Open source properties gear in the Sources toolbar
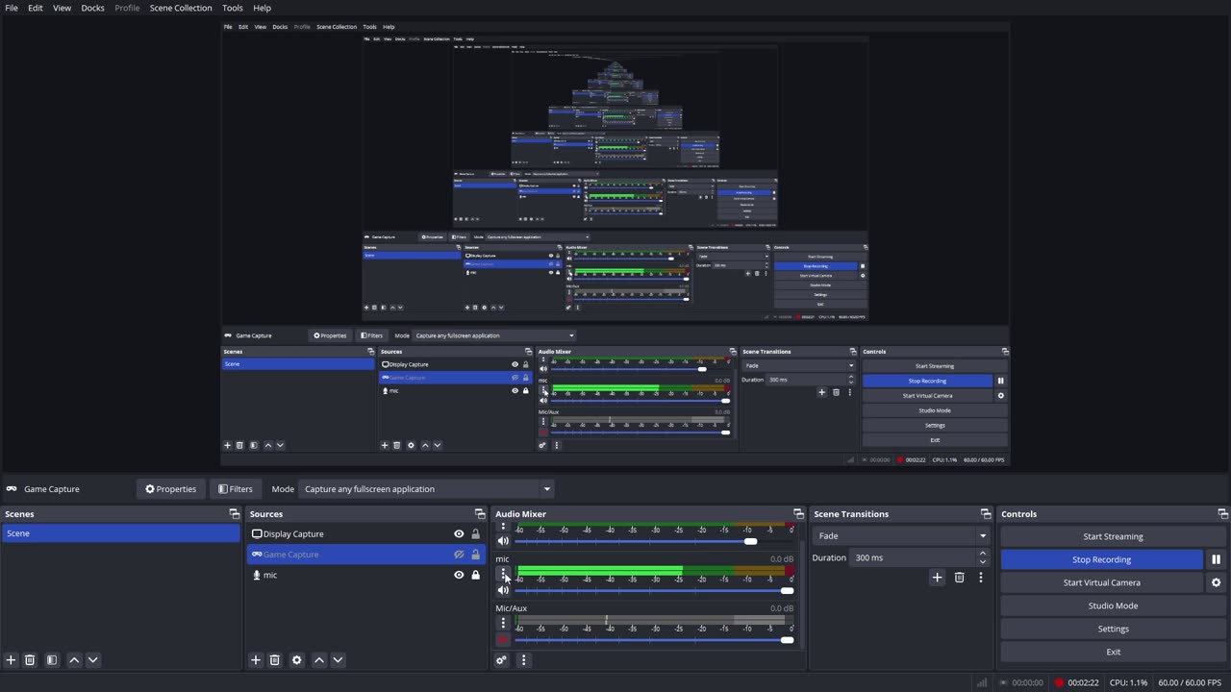Viewport: 1231px width, 692px height. click(x=297, y=660)
